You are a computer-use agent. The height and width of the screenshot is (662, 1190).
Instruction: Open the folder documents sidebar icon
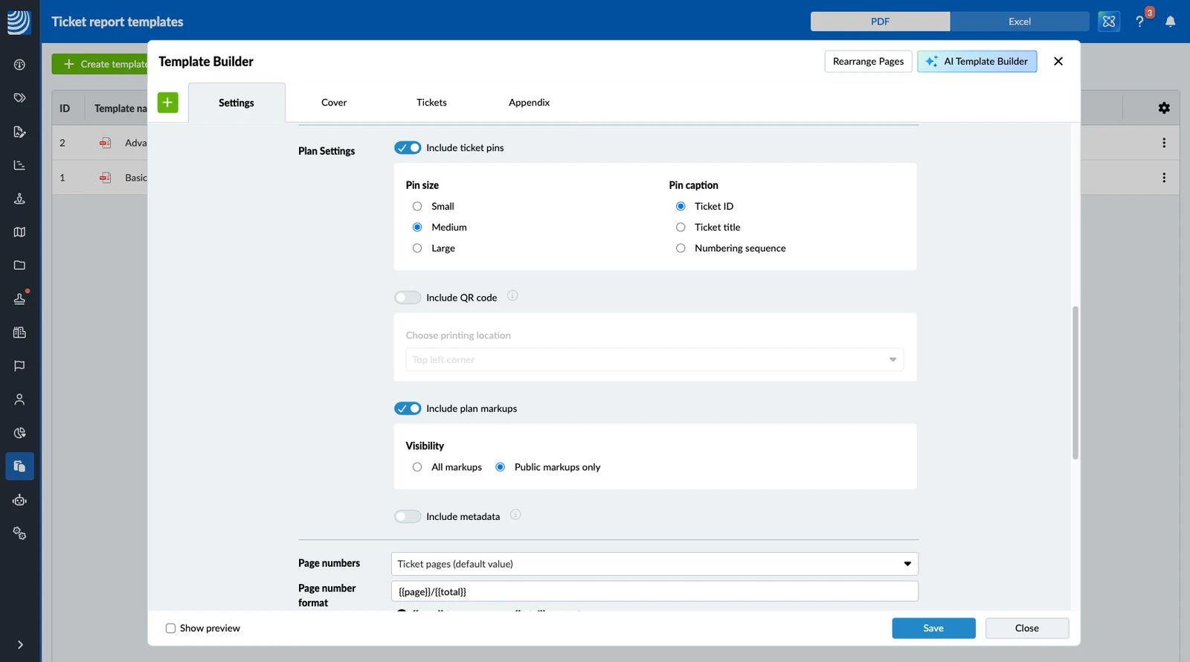[x=19, y=266]
